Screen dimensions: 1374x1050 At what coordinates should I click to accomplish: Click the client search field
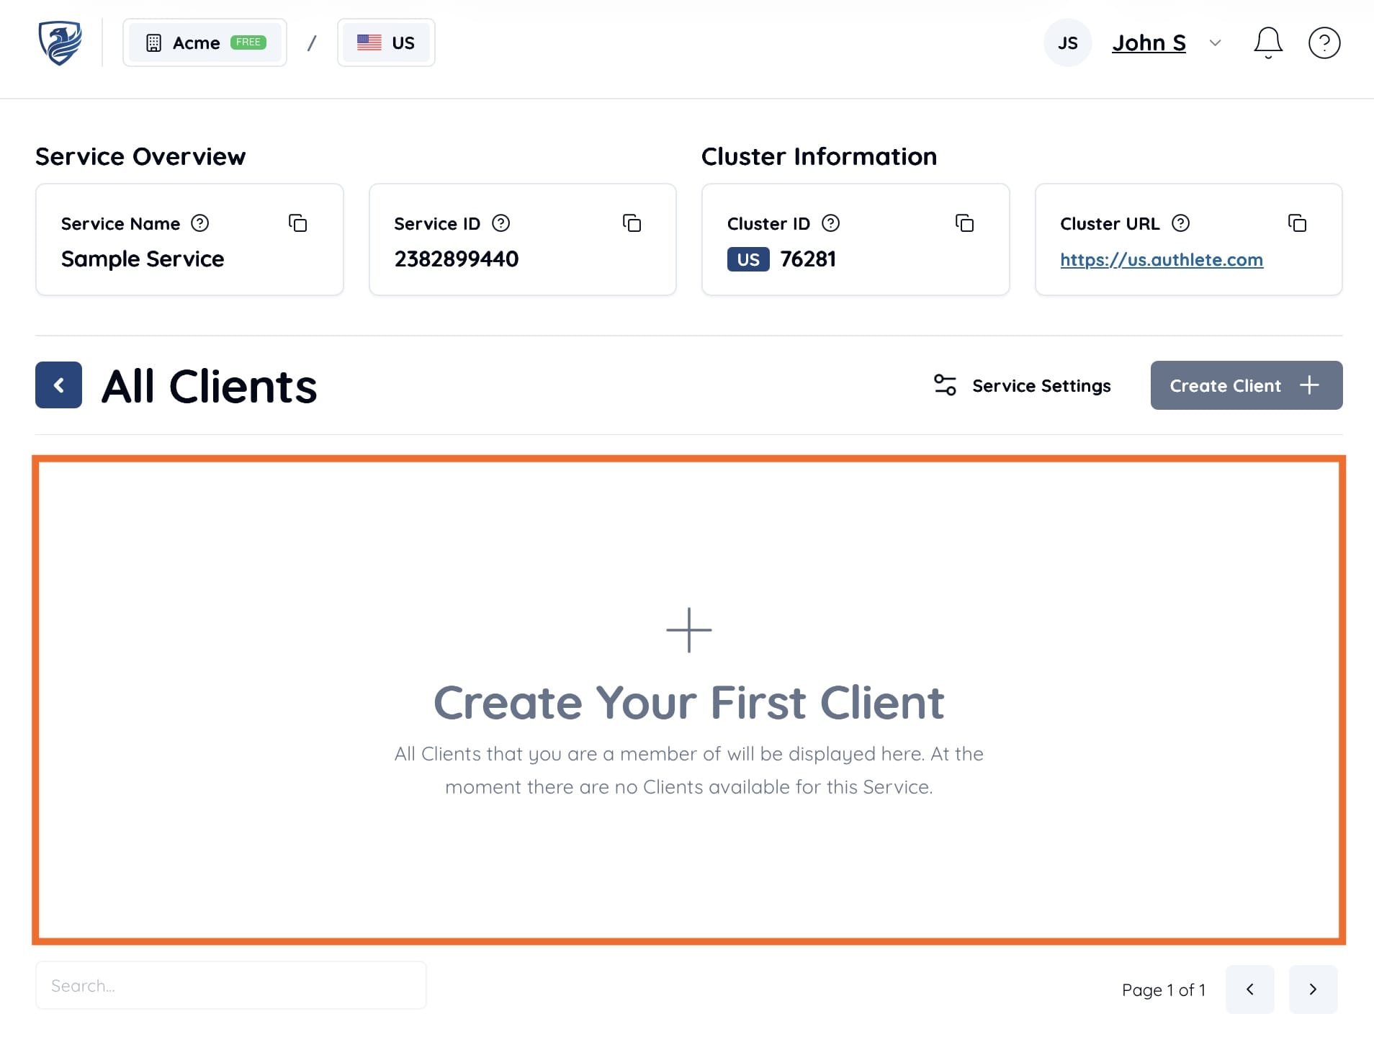point(230,984)
